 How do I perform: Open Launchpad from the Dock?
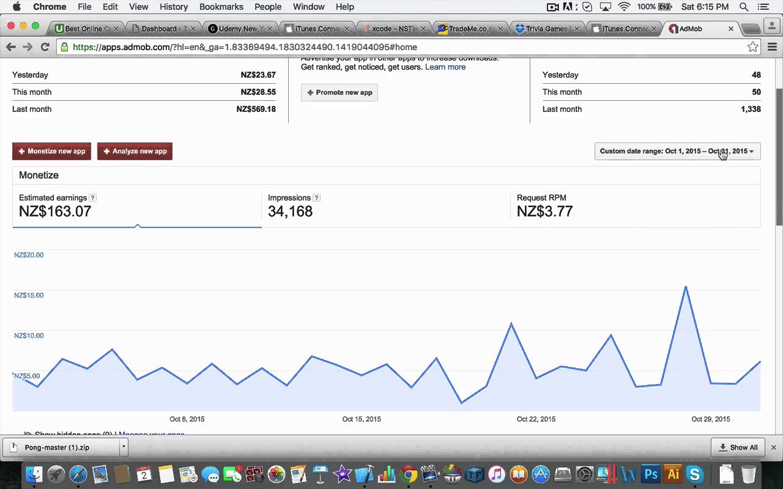coord(56,474)
